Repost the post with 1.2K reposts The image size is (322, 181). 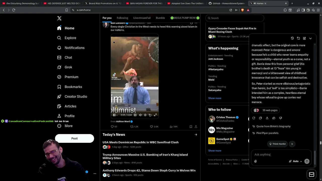(x=134, y=127)
